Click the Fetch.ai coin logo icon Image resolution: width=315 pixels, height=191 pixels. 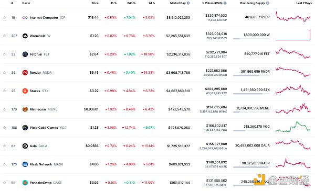pos(25,54)
